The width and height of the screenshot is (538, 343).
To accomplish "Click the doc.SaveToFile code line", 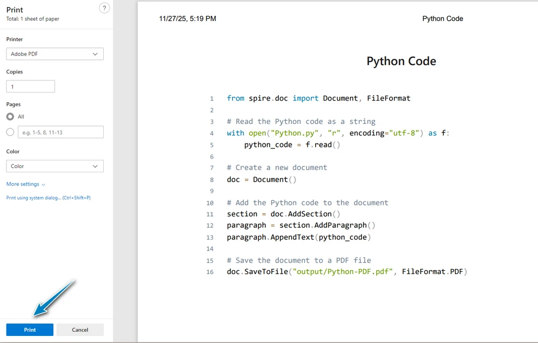I will (x=347, y=272).
